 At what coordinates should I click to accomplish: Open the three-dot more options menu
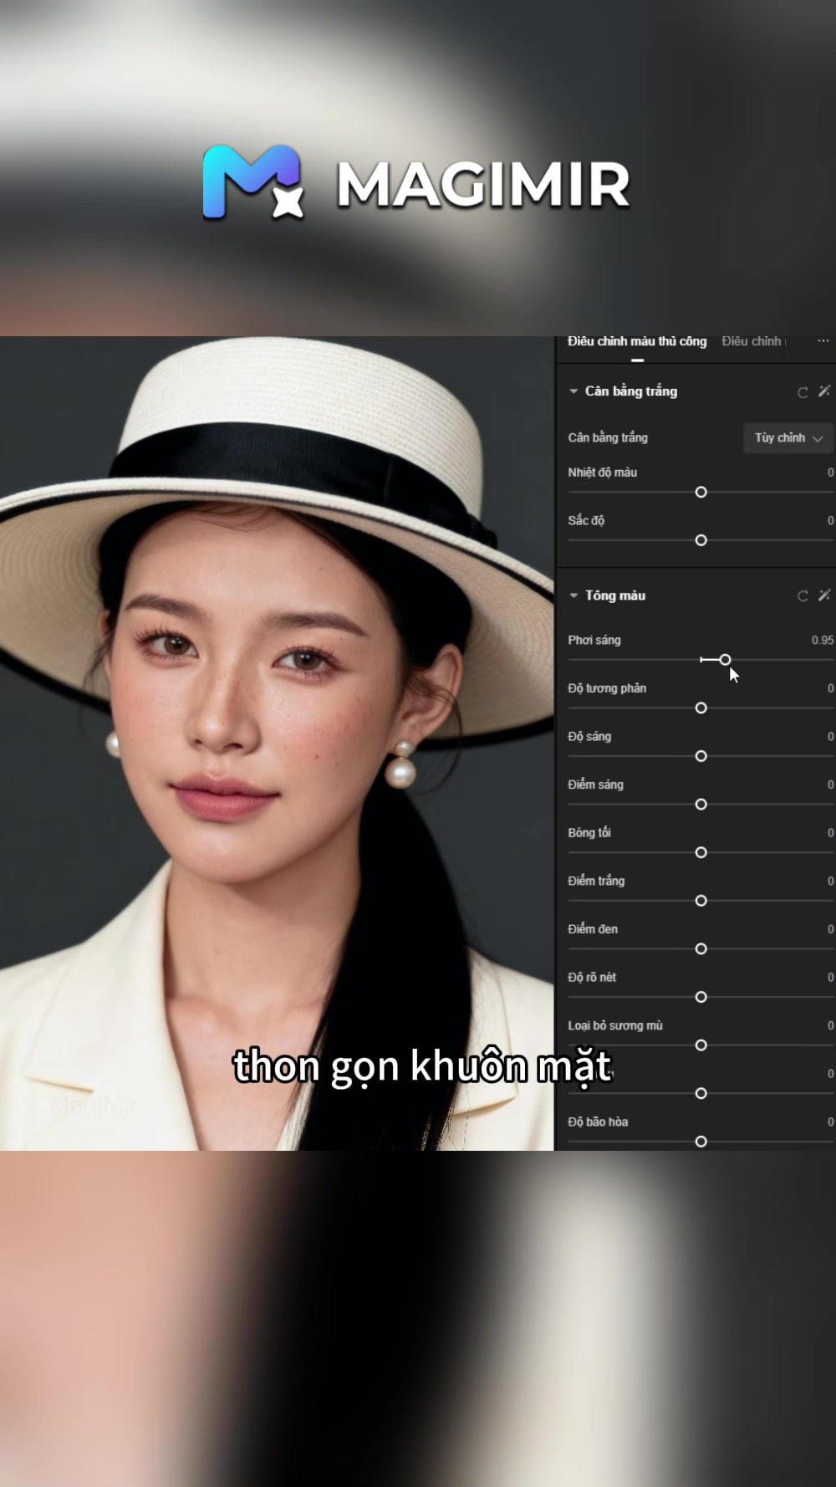pyautogui.click(x=823, y=341)
